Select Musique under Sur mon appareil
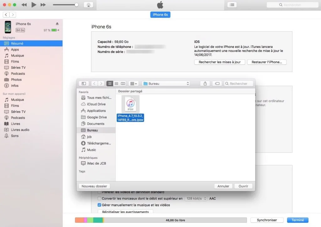This screenshot has height=227, width=321. pyautogui.click(x=31, y=100)
